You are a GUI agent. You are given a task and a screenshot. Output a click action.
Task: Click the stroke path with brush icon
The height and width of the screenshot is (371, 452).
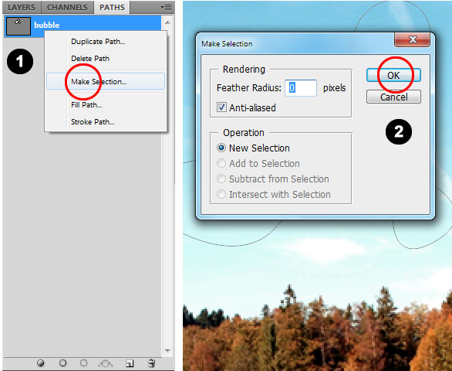point(62,363)
